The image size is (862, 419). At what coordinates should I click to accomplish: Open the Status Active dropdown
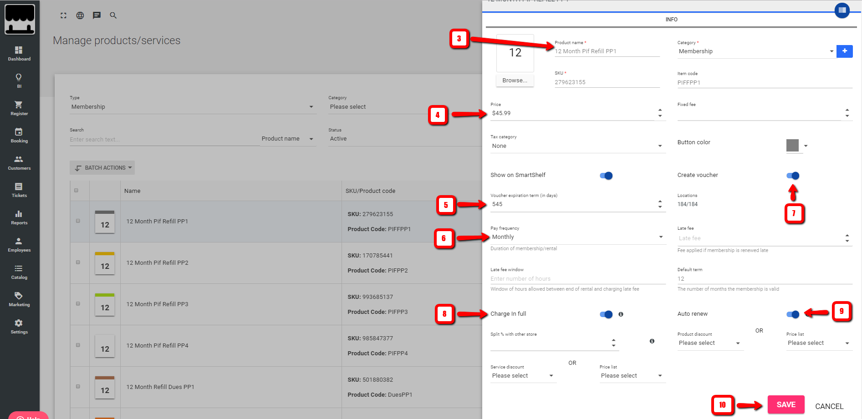click(405, 139)
